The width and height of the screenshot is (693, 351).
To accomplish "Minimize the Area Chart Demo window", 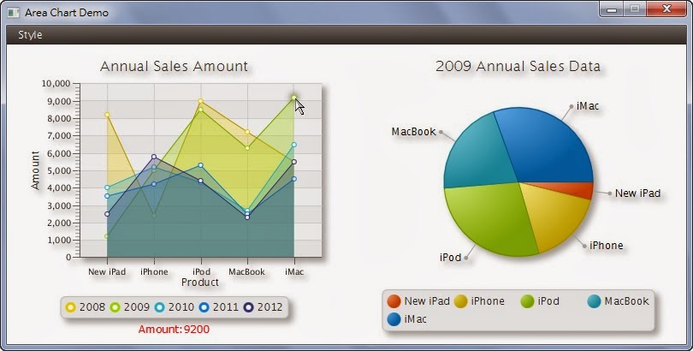I will [x=612, y=9].
